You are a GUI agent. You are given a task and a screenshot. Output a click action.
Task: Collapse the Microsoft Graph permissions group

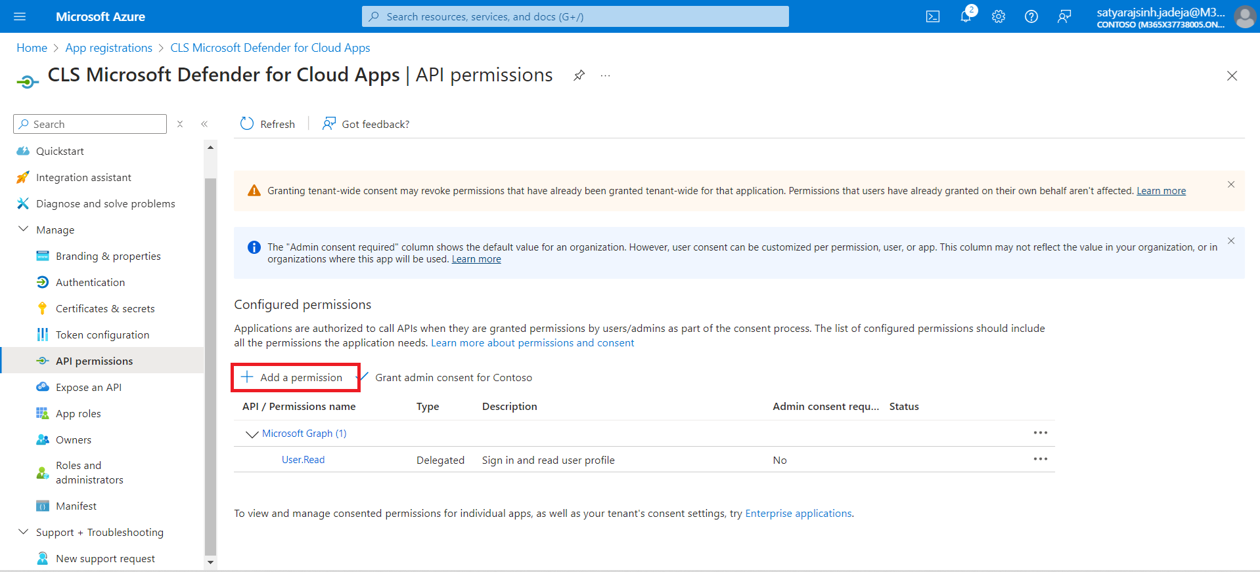point(252,434)
